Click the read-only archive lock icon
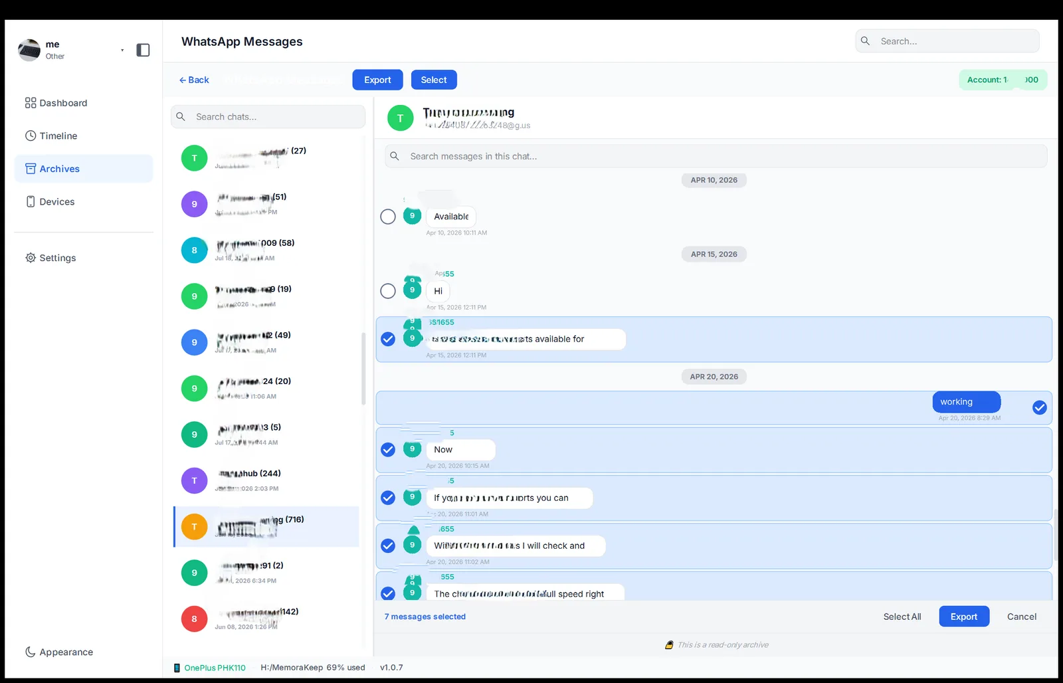 (669, 645)
